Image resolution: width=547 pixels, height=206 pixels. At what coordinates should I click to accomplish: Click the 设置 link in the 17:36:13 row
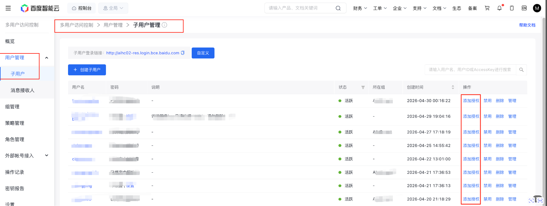(130, 186)
